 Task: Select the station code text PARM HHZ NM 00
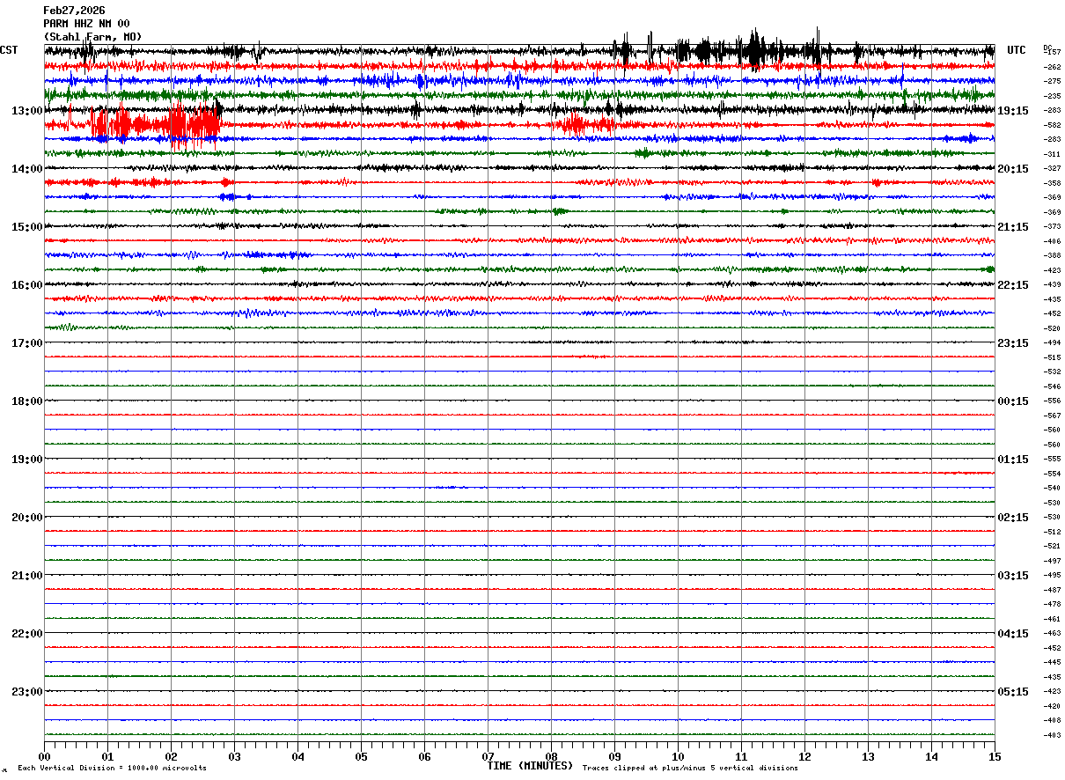pos(86,24)
